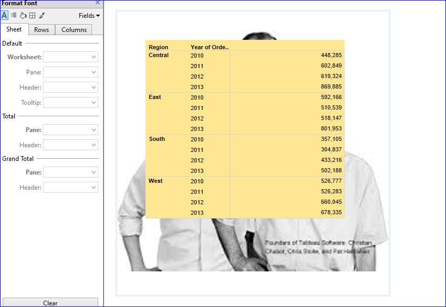Open the Fields dropdown menu
446x307 pixels.
(x=88, y=15)
